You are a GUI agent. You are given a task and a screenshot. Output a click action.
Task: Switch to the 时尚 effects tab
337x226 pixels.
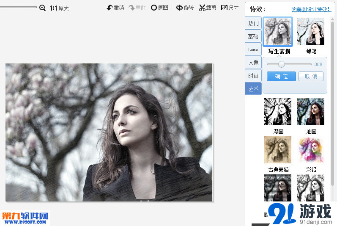click(x=253, y=76)
